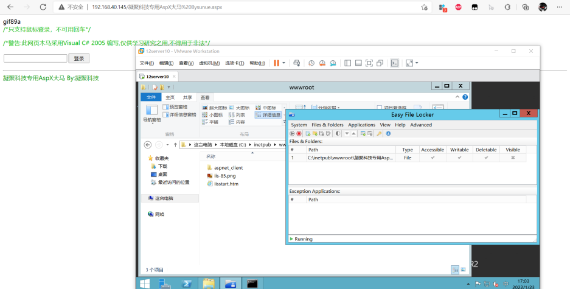Click the browser refresh icon
This screenshot has width=570, height=289.
[43, 7]
